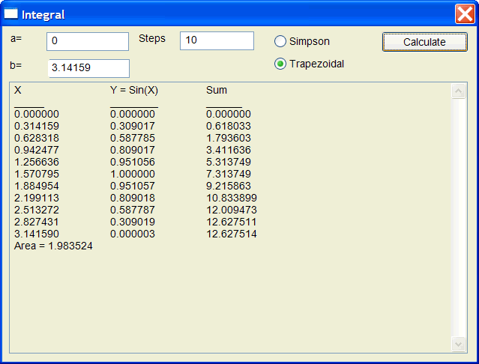Click Y value 0.587785
The image size is (479, 364).
click(133, 138)
